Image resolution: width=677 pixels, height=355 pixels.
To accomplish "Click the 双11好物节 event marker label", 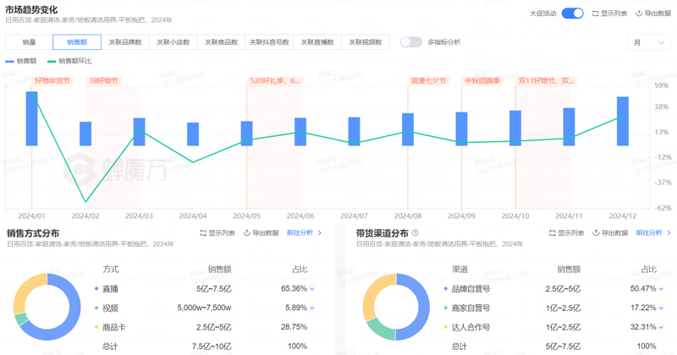I will (546, 81).
